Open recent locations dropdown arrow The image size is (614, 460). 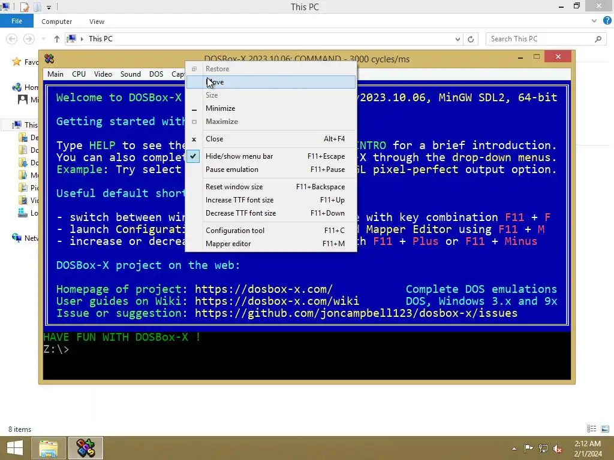tap(43, 39)
